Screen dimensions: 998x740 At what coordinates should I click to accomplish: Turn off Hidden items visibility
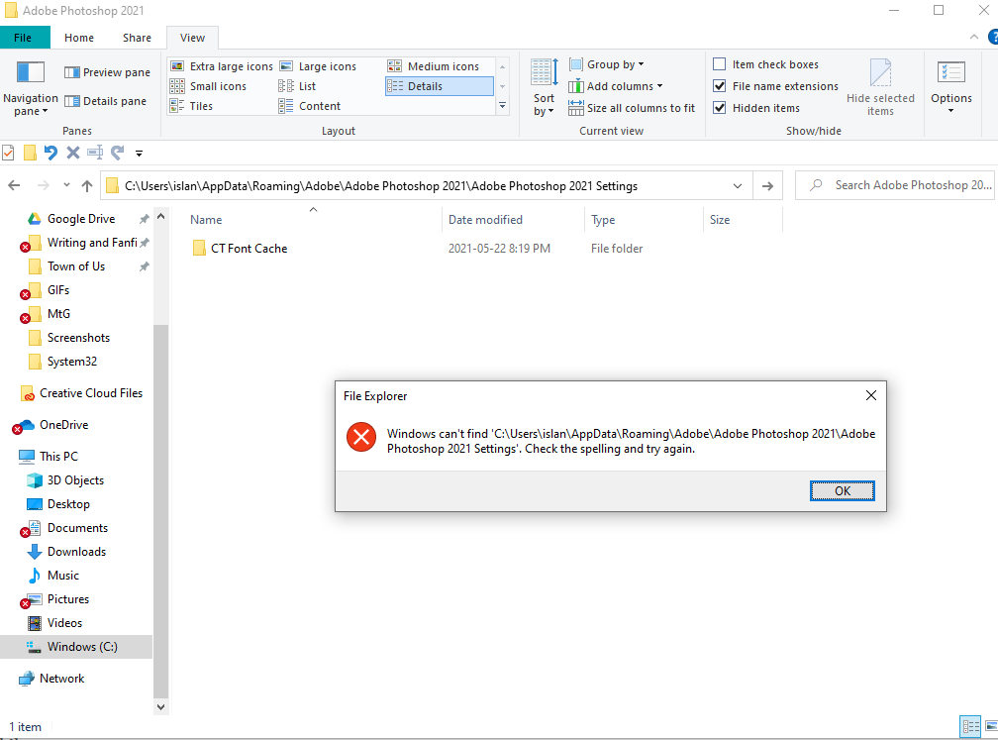719,107
